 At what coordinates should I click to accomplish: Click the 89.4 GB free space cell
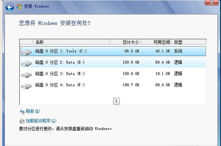point(163,85)
